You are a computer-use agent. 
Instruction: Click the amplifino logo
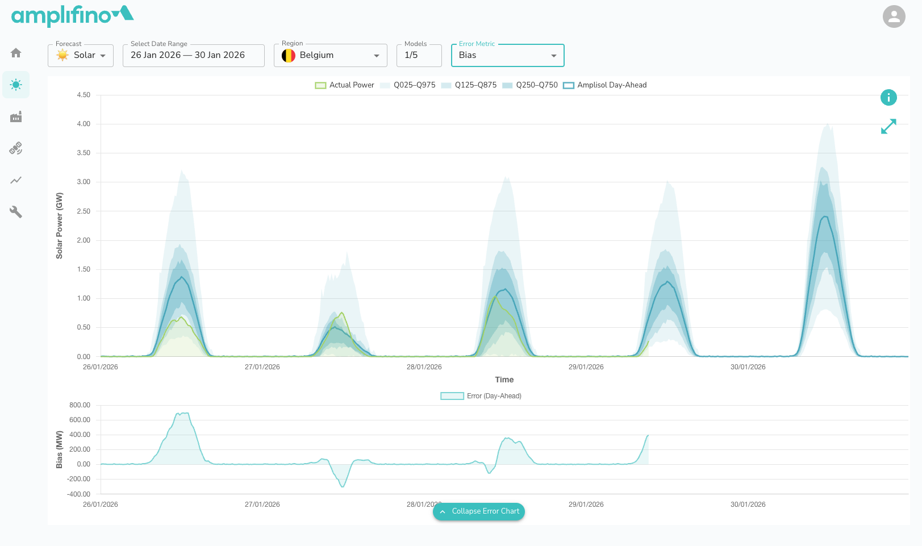72,15
